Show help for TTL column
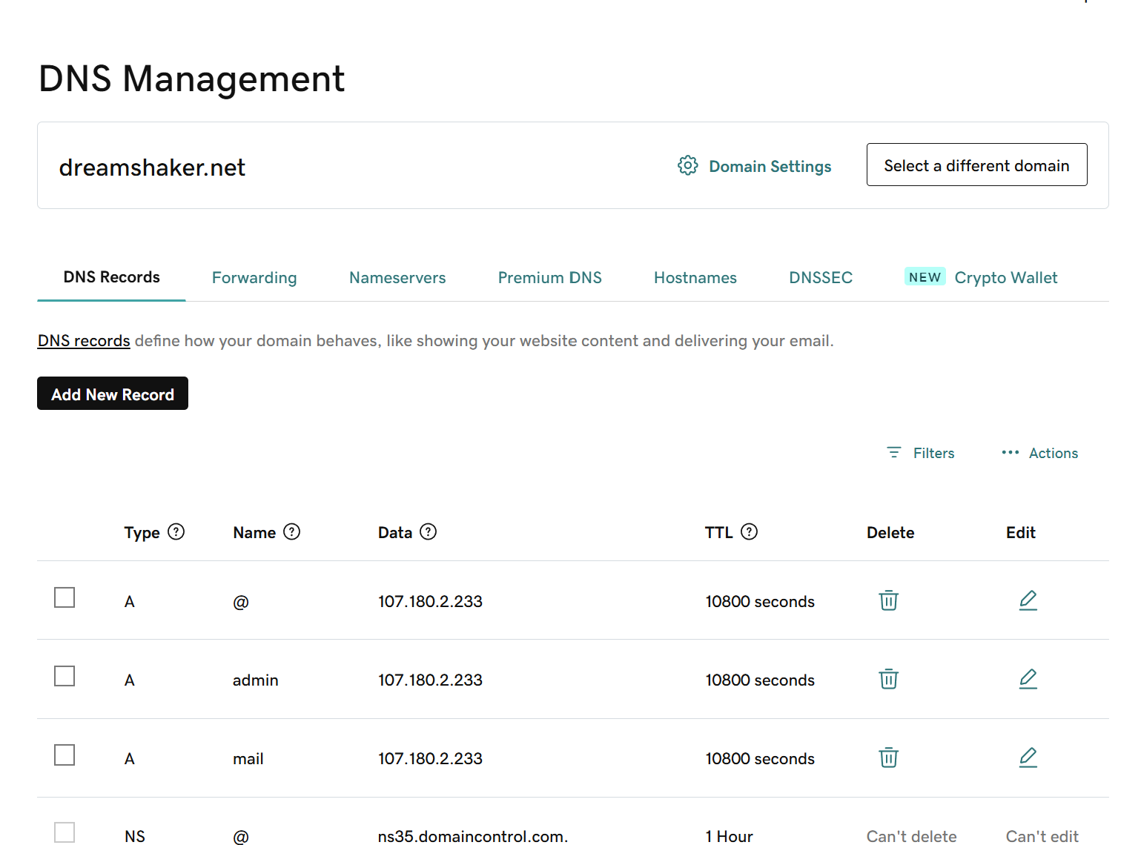Screen dimensions: 1141x845 coord(750,532)
